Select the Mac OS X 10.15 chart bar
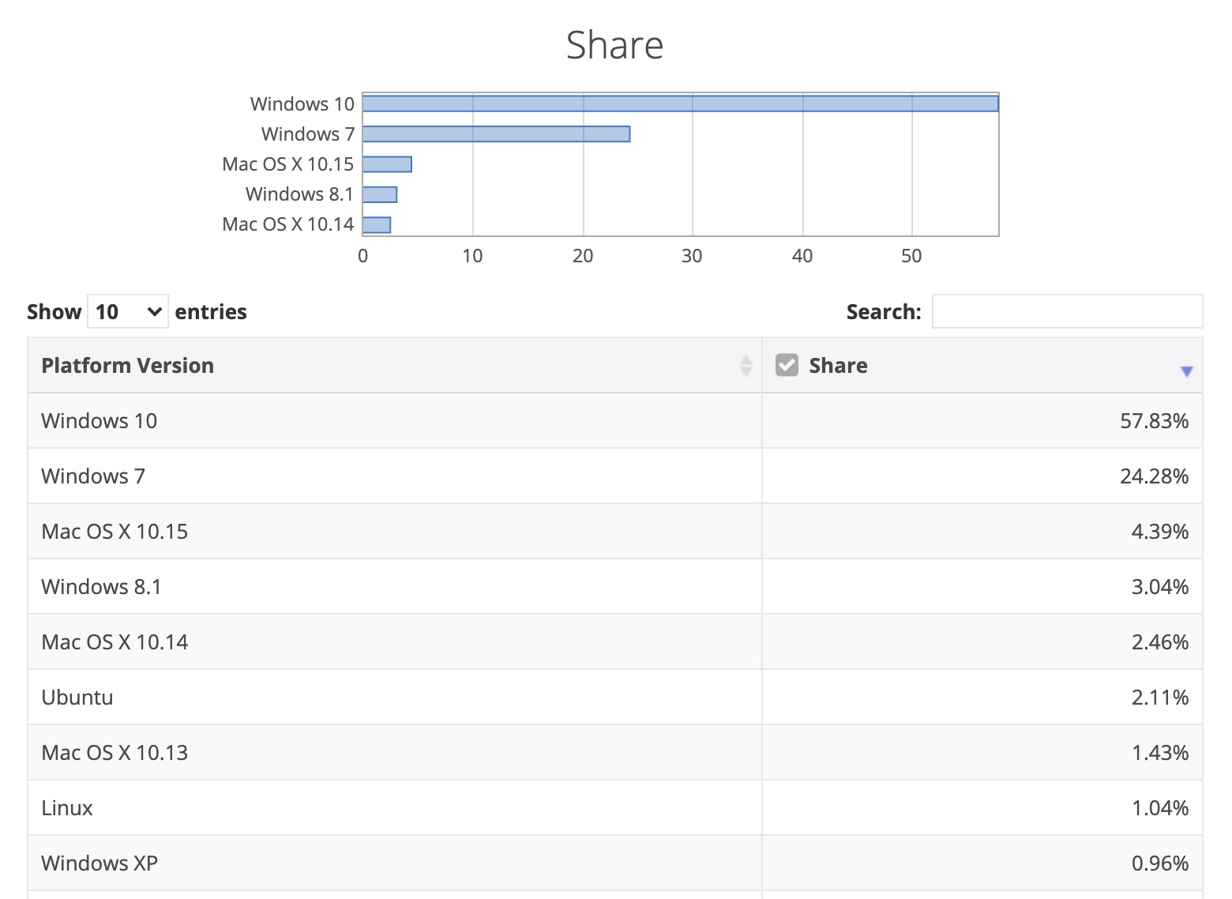The height and width of the screenshot is (899, 1232). [x=387, y=164]
